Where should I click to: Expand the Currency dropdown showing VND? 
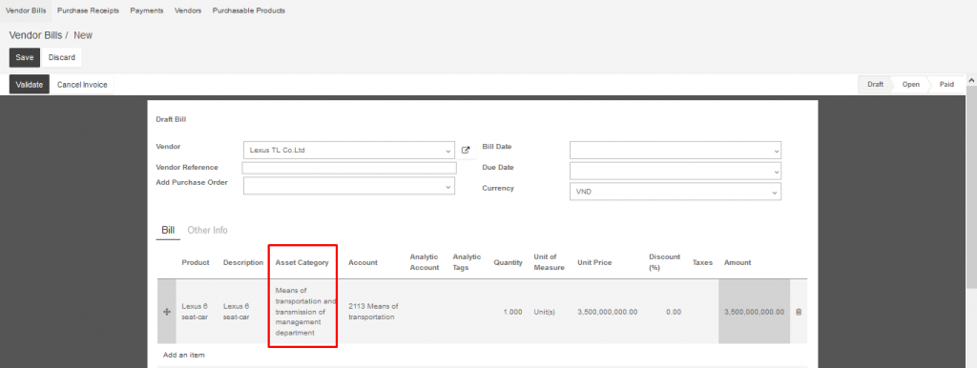676,192
